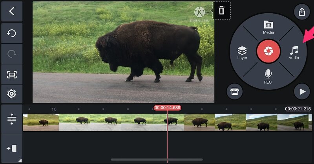Jump to end of timeline
The height and width of the screenshot is (164, 314).
click(12, 148)
